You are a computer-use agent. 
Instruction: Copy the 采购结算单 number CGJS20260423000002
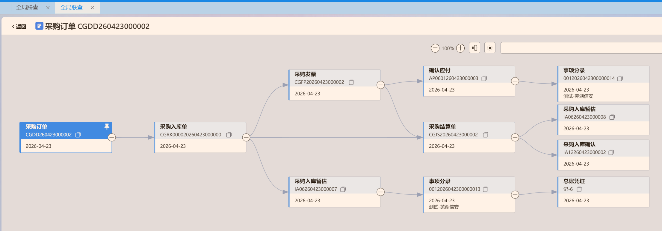click(486, 135)
